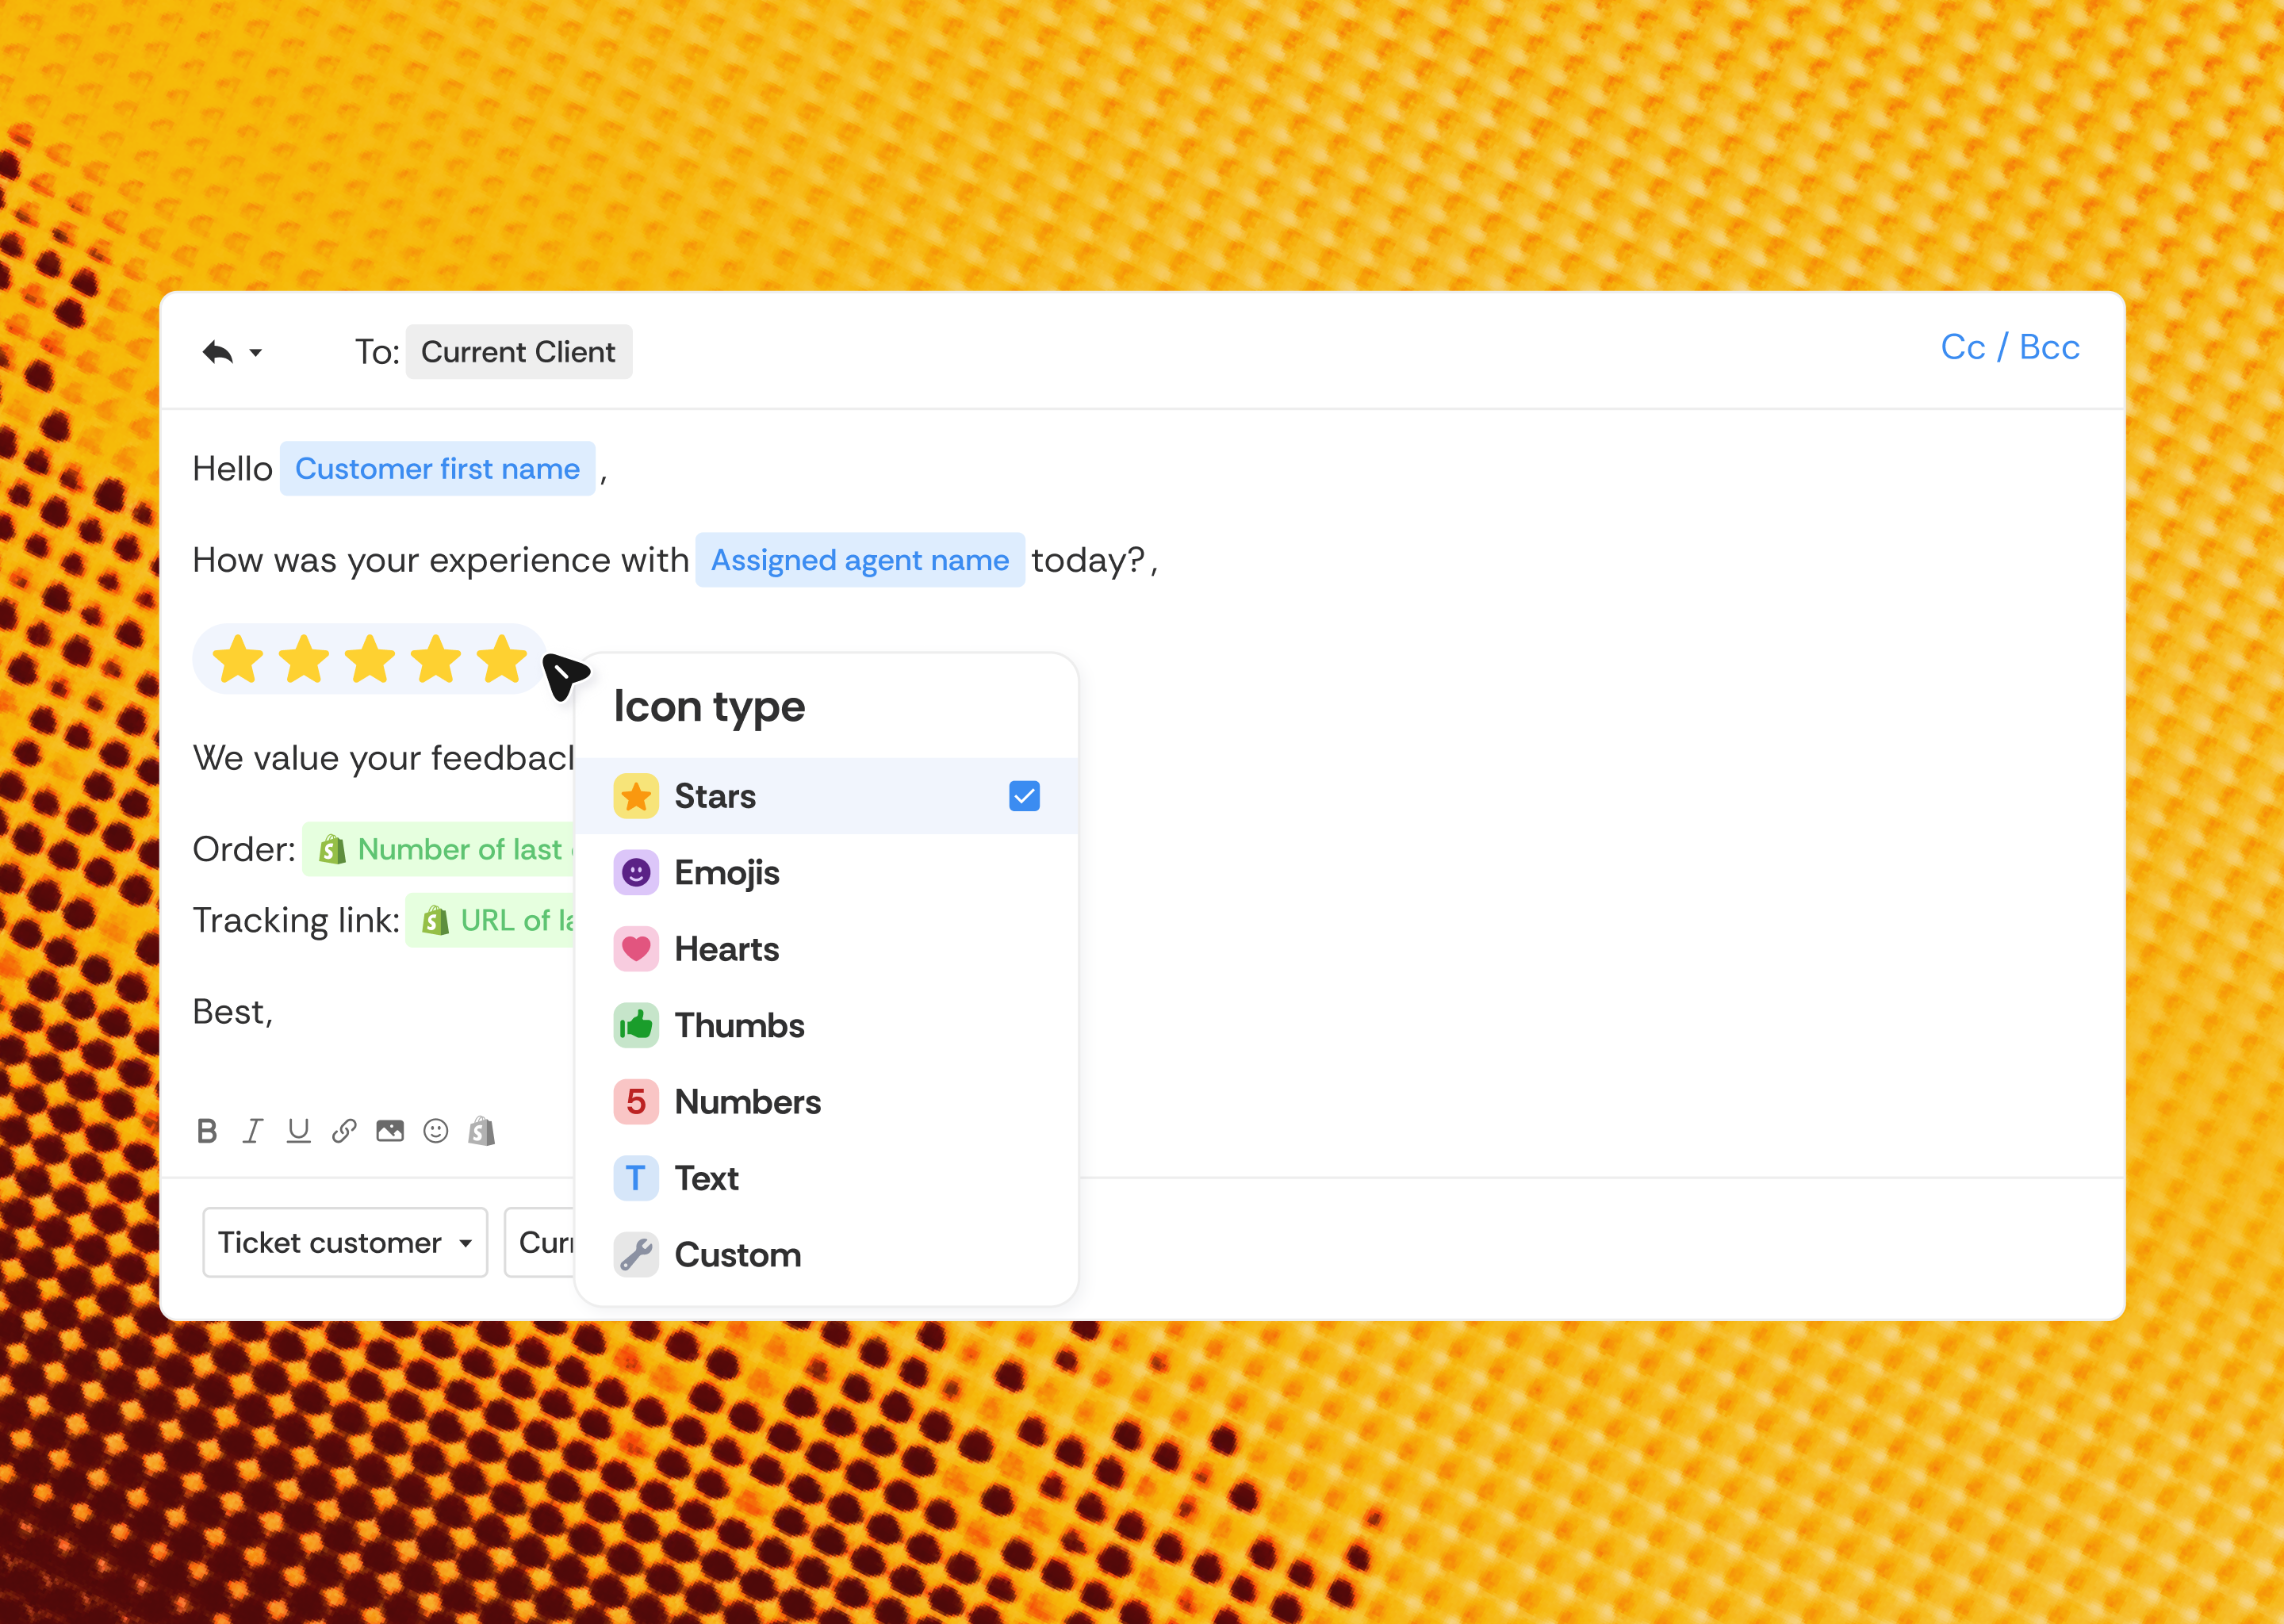This screenshot has height=1624, width=2284.
Task: Select Hearts from icon type list
Action: pos(727,949)
